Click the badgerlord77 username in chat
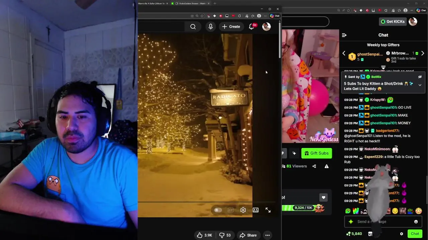The image size is (428, 240). point(387,131)
